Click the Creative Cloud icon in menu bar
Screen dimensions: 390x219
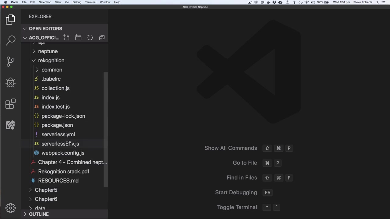256,2
